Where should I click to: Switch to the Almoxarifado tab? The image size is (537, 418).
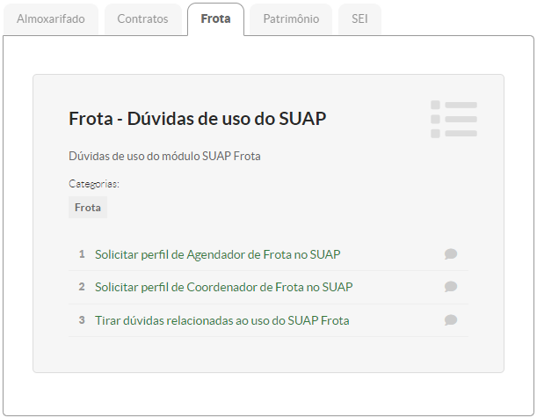point(51,18)
